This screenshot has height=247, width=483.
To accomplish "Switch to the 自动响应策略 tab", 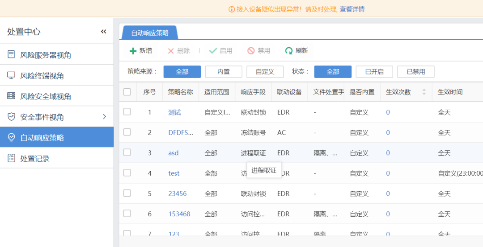I will coord(149,33).
